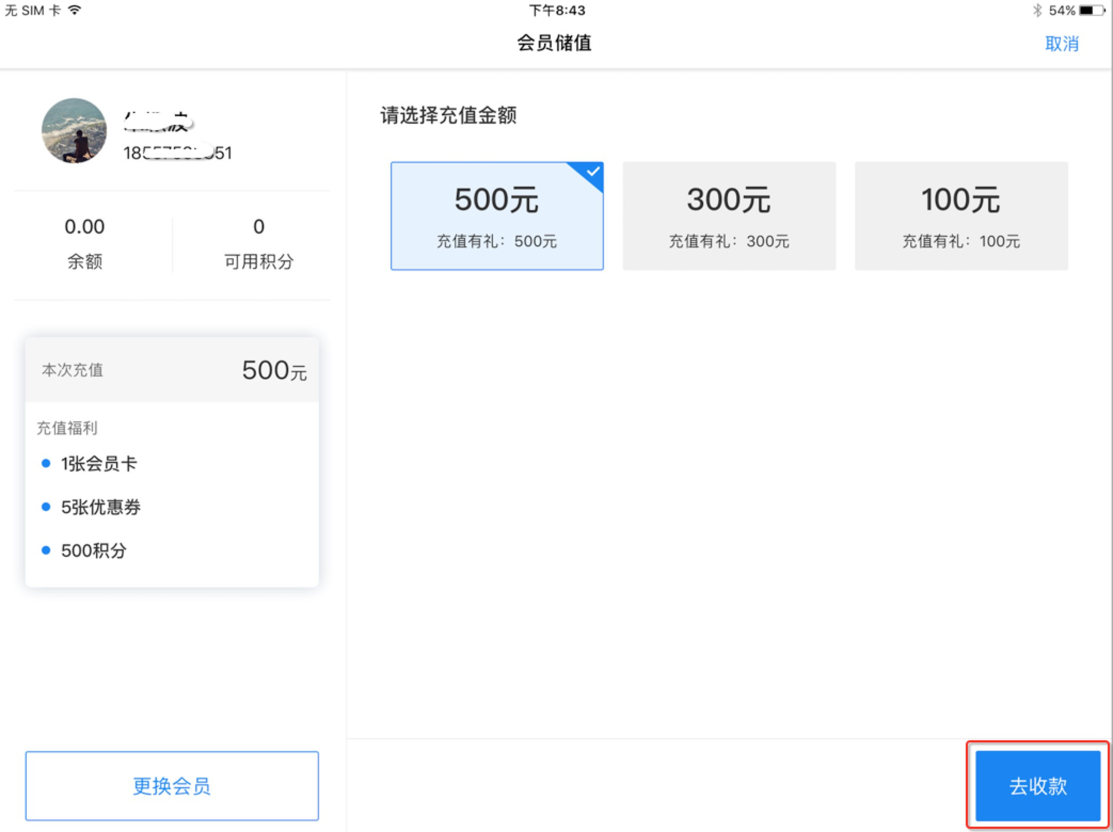Click the 去收款 collect payment button
This screenshot has width=1113, height=832.
coord(1038,786)
